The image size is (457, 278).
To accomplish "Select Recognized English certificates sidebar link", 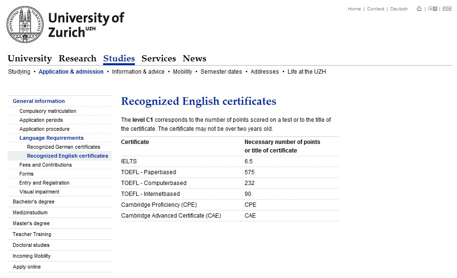I will pos(68,156).
